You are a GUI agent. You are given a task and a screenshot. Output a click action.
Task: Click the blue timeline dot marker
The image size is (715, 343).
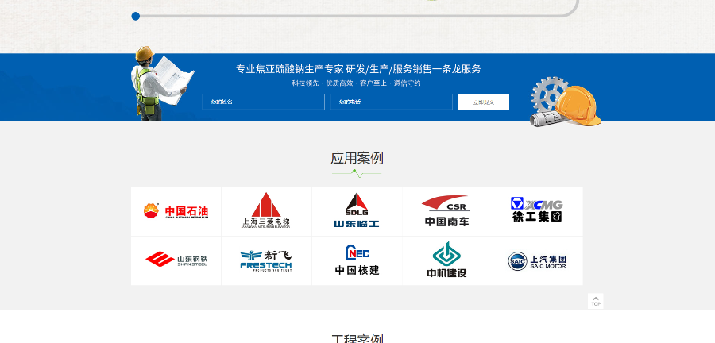click(135, 17)
